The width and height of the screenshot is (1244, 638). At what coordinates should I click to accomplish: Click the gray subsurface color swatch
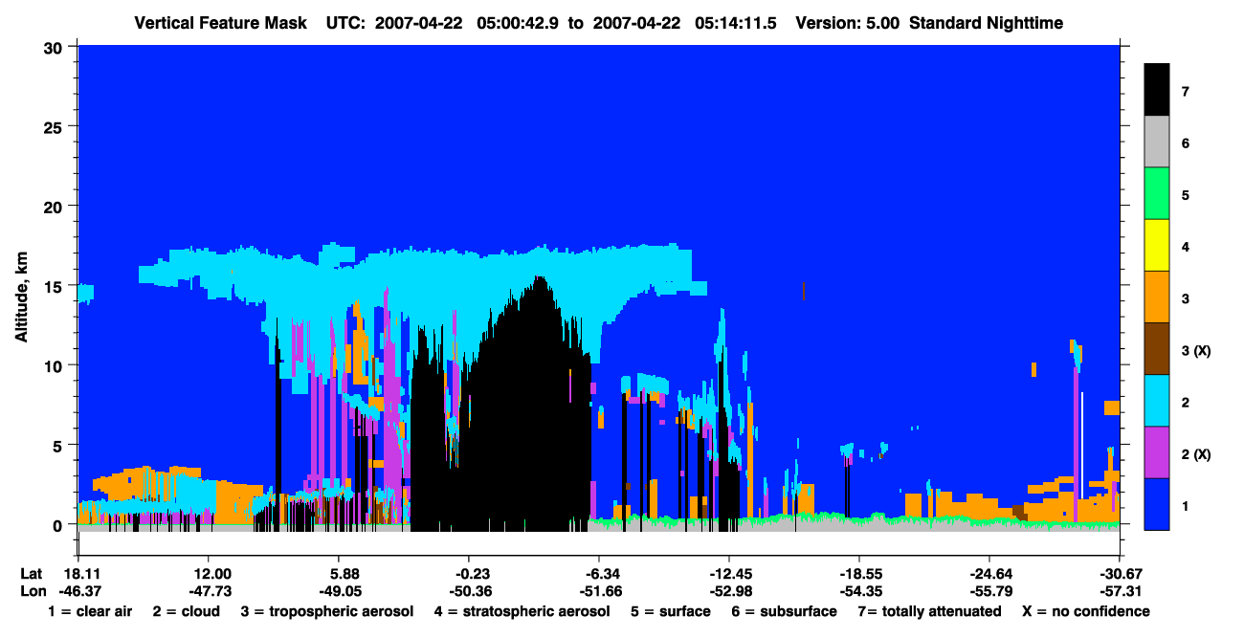pos(1157,142)
